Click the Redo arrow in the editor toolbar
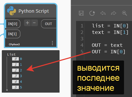 (x=113, y=13)
